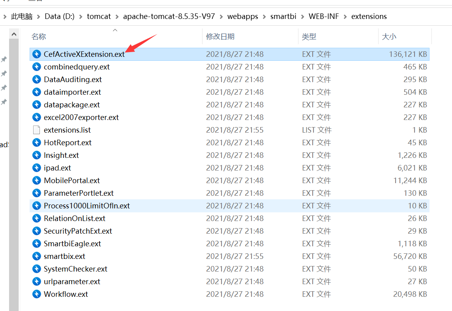Click the ipad.ext file icon
The height and width of the screenshot is (311, 452).
point(37,168)
